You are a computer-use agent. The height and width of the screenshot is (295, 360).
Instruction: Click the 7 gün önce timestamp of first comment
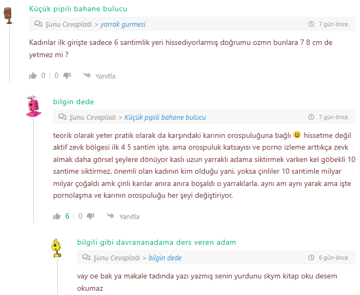click(x=333, y=24)
